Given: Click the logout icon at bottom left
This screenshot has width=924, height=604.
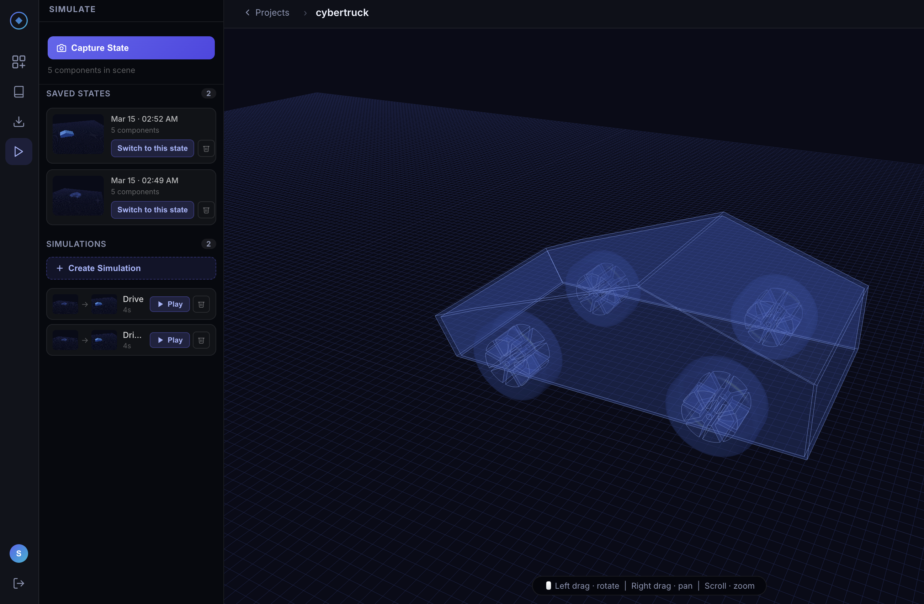Looking at the screenshot, I should pyautogui.click(x=18, y=583).
